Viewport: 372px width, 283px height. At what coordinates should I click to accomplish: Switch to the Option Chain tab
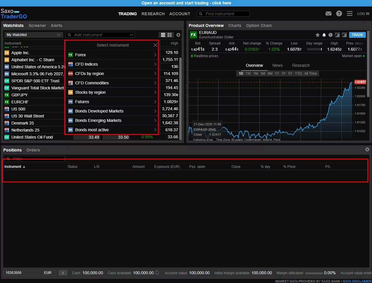[259, 25]
